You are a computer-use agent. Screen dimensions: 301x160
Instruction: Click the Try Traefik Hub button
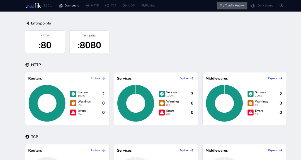232,6
